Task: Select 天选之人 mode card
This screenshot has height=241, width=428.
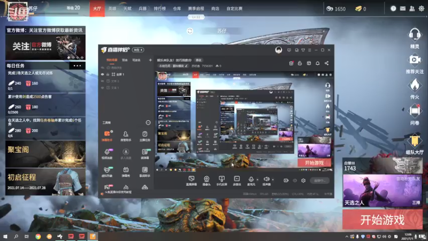Action: [382, 191]
